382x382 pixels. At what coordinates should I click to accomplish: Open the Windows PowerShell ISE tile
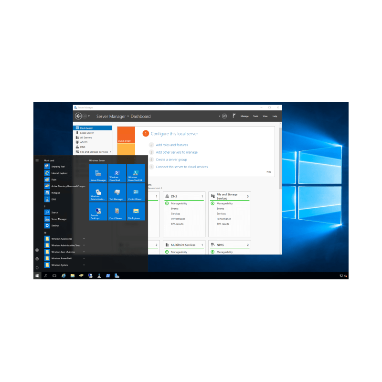(x=136, y=173)
